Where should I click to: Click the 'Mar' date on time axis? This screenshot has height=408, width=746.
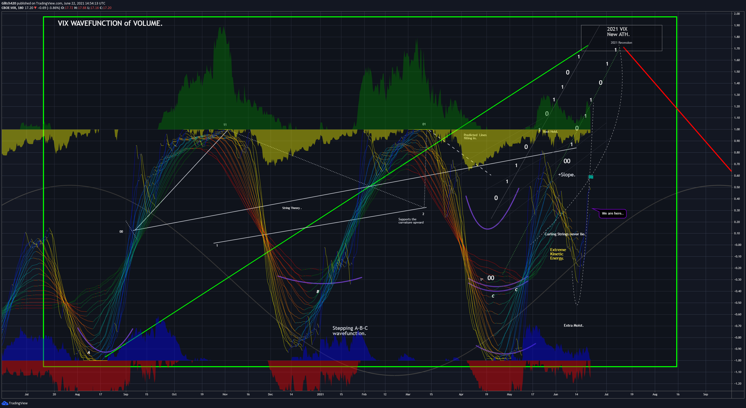click(408, 394)
